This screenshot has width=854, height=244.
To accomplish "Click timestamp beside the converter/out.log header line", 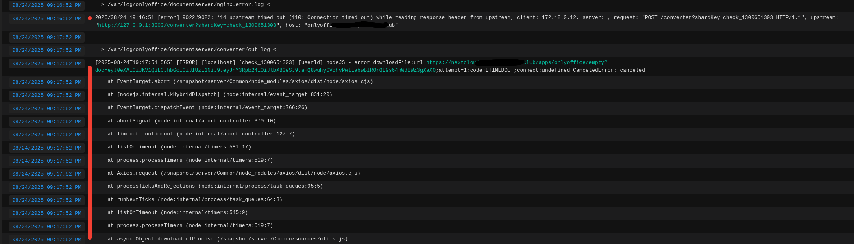I will pyautogui.click(x=47, y=50).
